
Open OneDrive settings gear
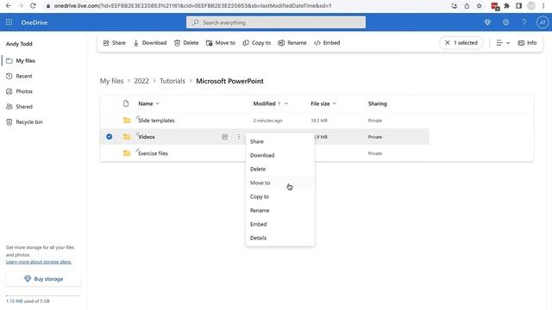(506, 22)
